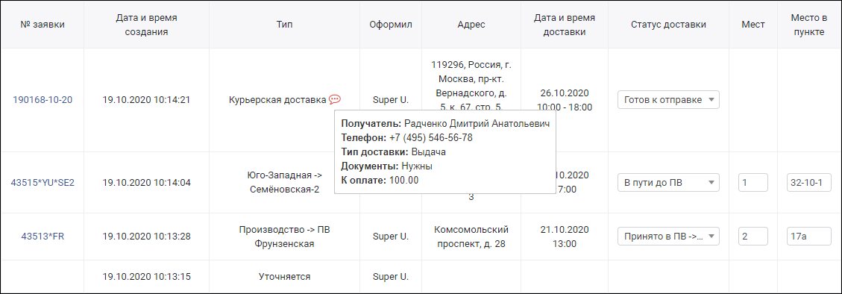Viewport: 842px width, 294px height.
Task: Click the 'Адрес' column header
Action: click(471, 25)
